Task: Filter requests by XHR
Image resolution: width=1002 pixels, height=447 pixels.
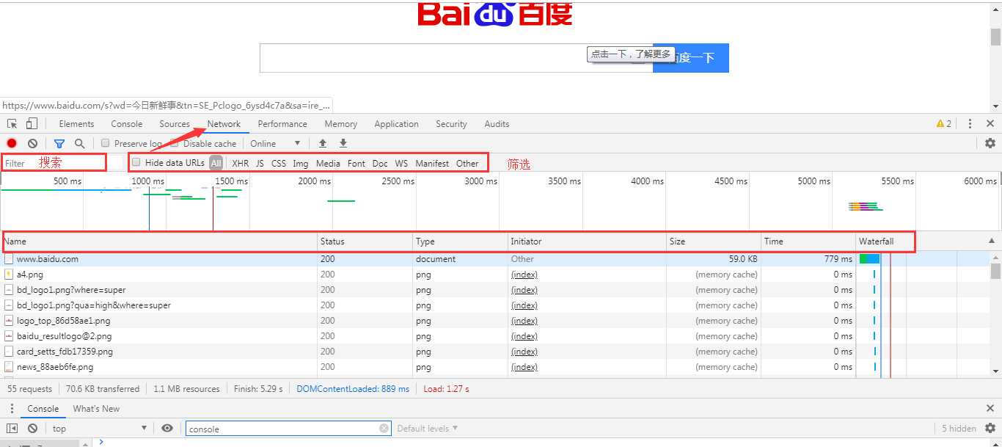Action: click(x=240, y=163)
